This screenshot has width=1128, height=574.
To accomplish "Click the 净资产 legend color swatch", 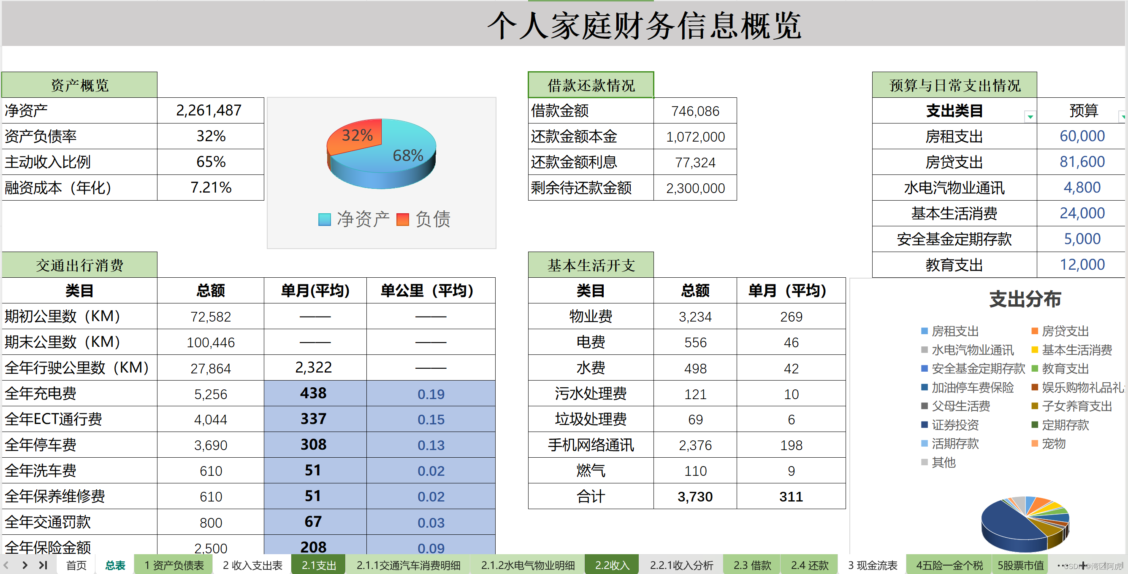I will click(x=325, y=220).
